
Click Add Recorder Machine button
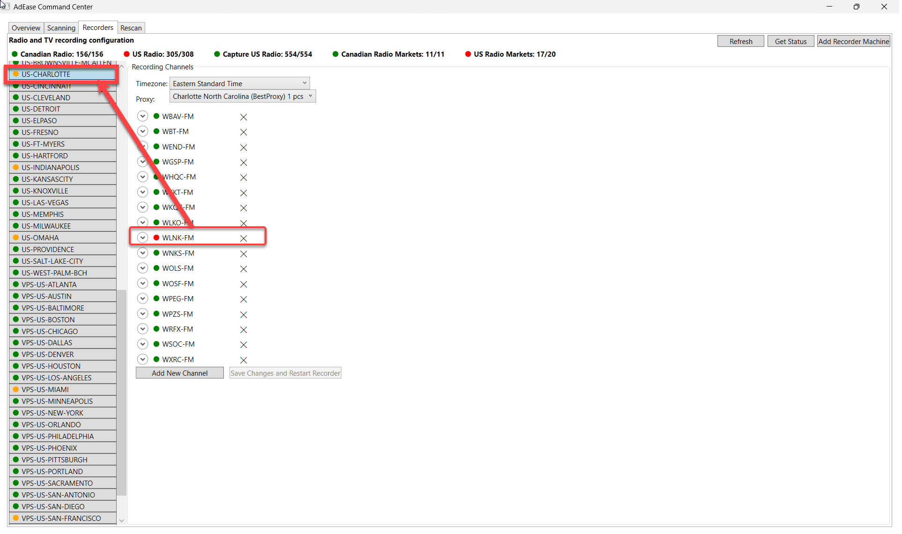click(x=854, y=41)
